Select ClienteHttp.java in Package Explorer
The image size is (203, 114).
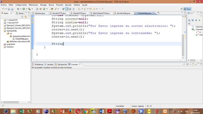click(20, 39)
